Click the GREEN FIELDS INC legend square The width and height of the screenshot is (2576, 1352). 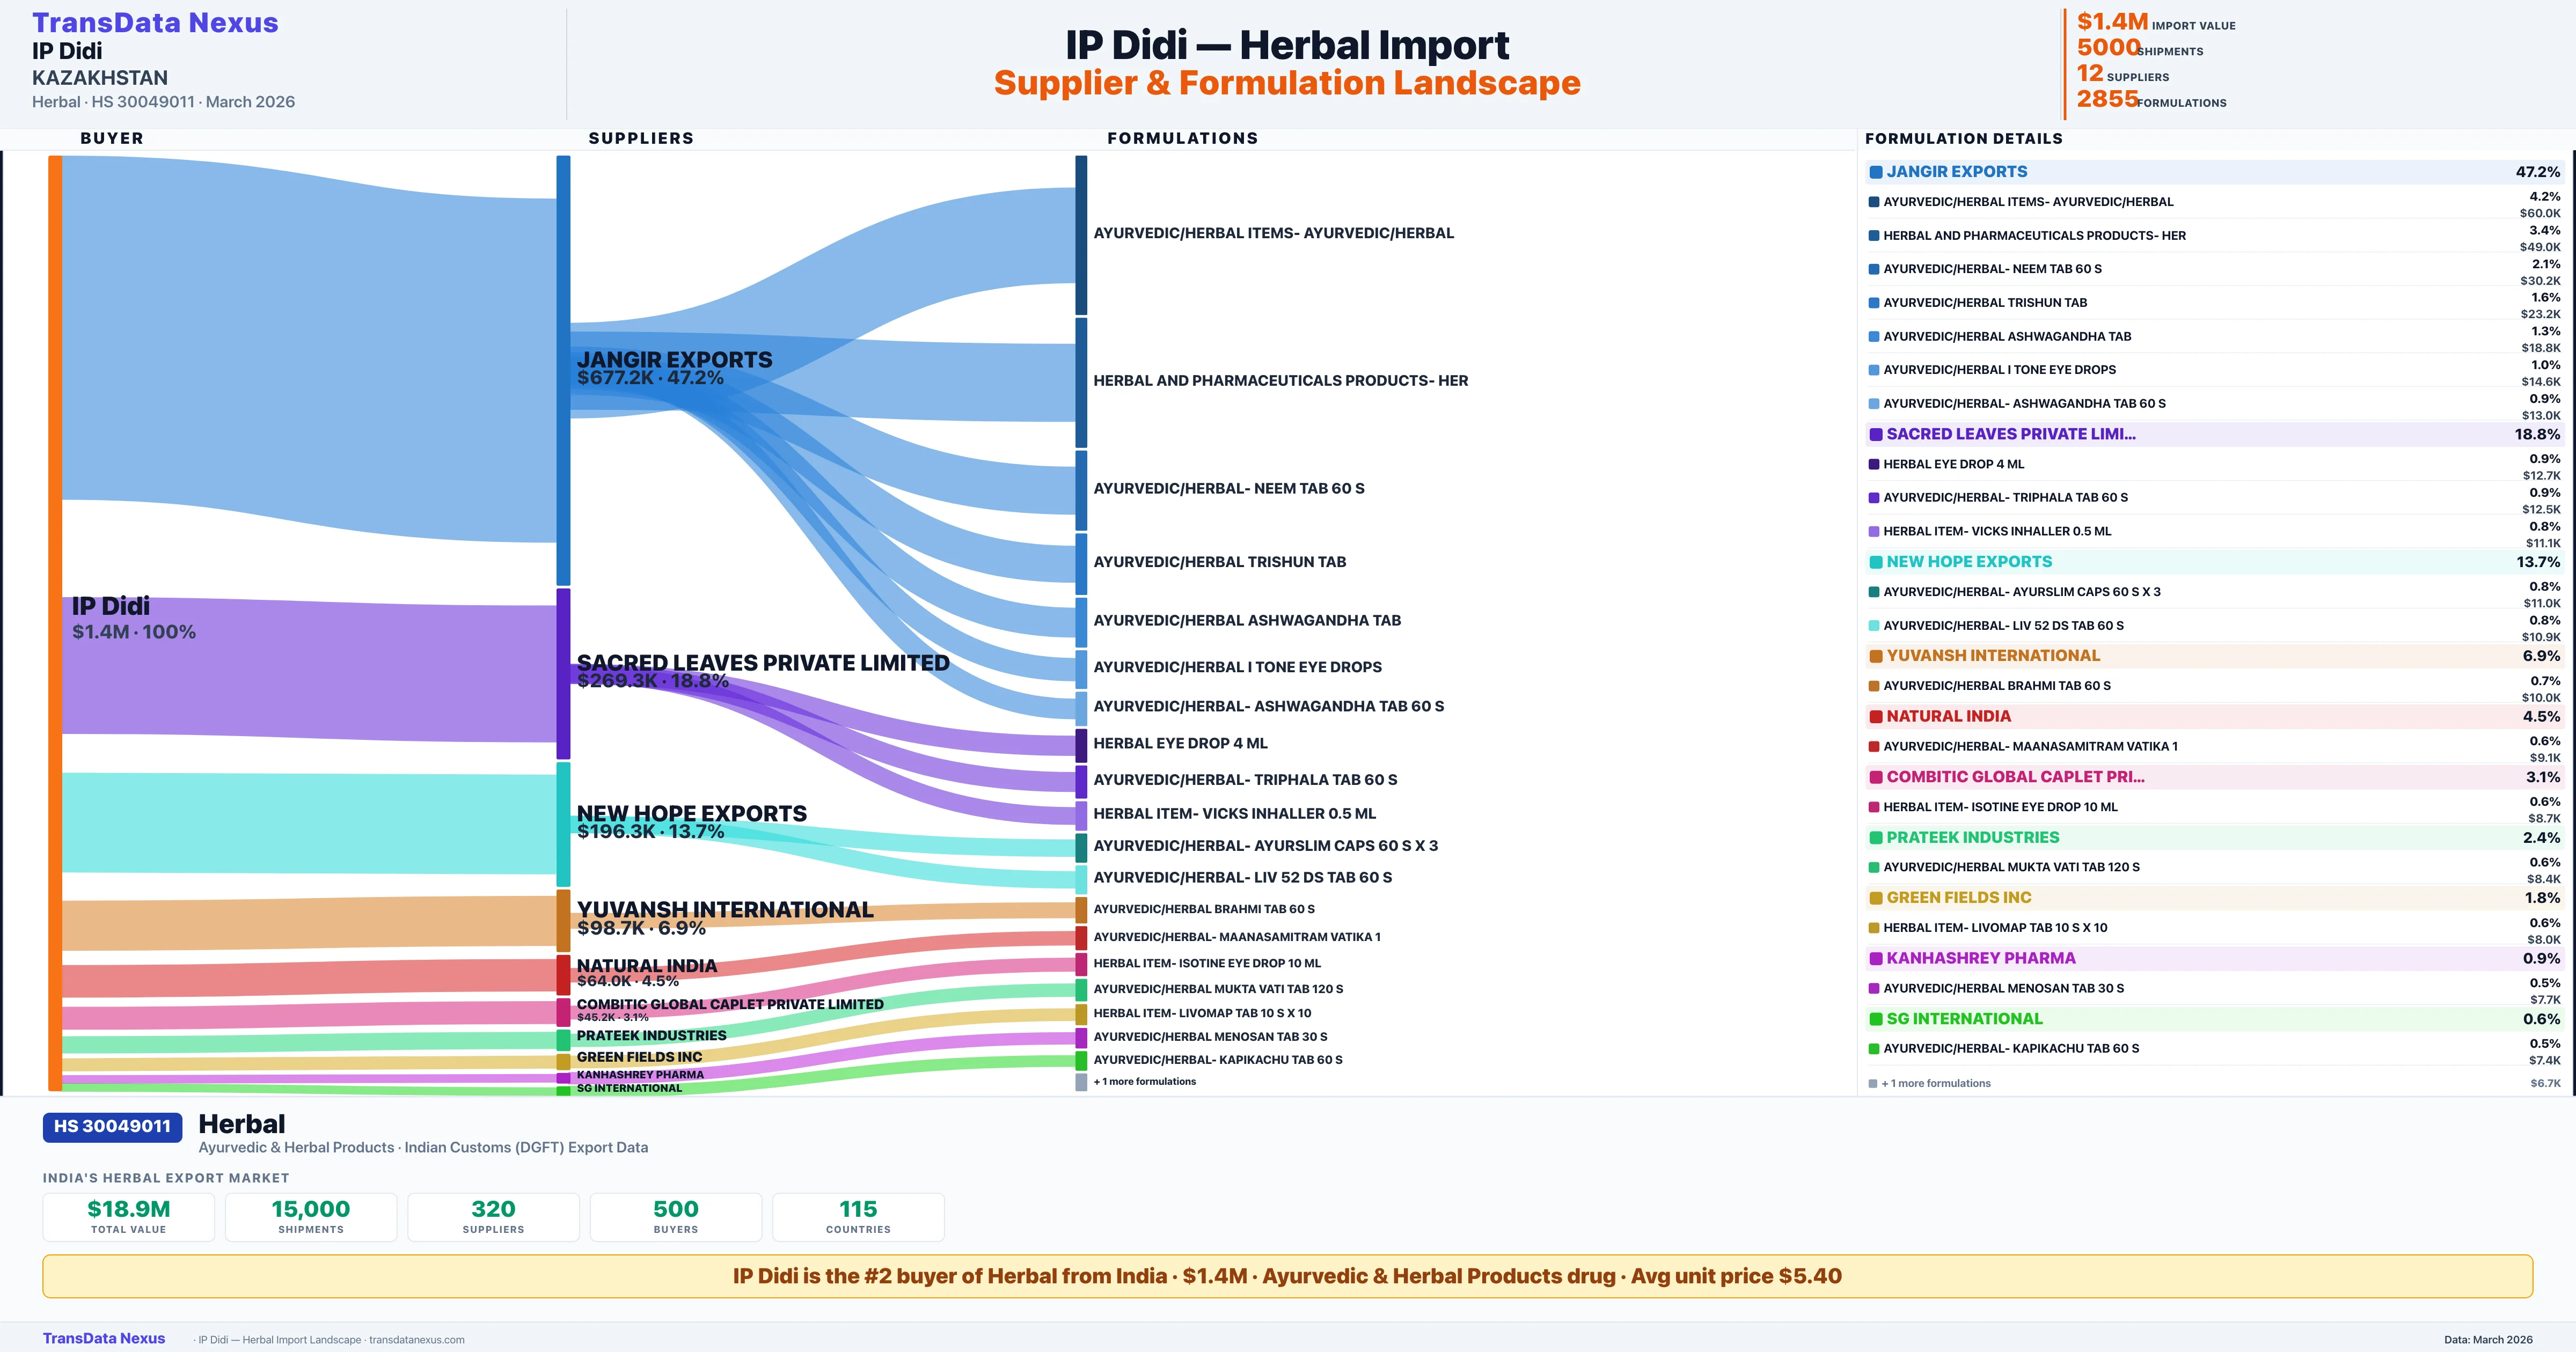1876,898
